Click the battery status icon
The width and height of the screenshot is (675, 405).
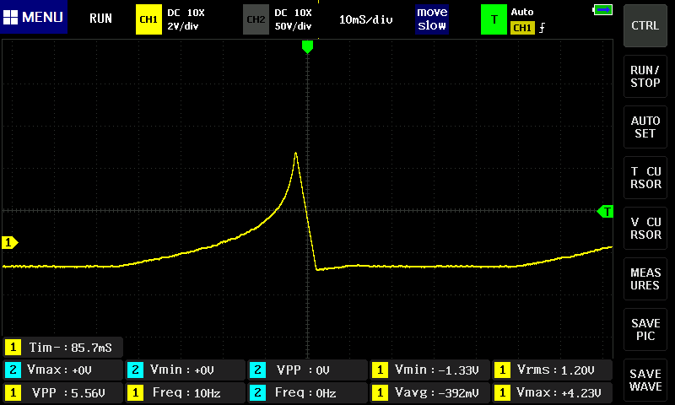point(602,10)
